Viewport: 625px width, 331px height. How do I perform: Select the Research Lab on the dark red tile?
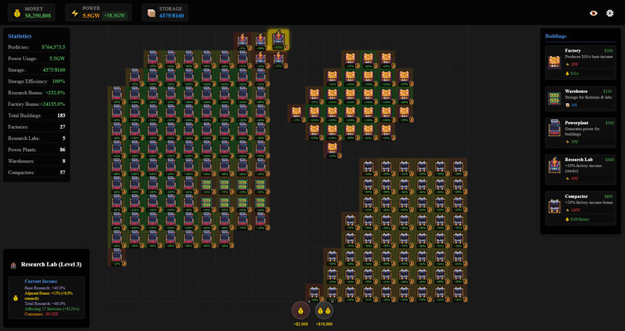coord(242,41)
